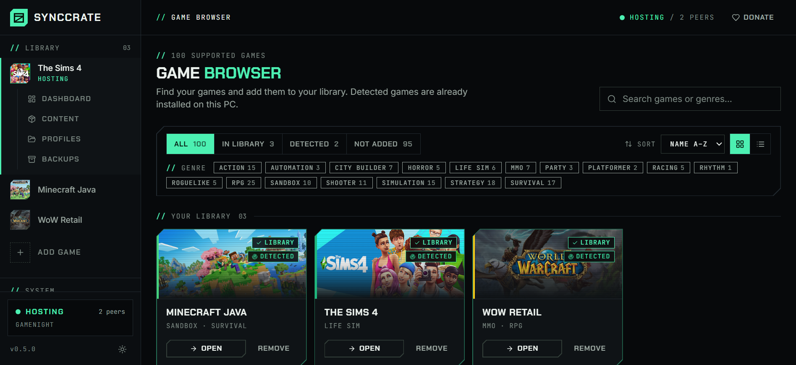Toggle the Platformer genre filter
Image resolution: width=796 pixels, height=365 pixels.
pyautogui.click(x=613, y=168)
